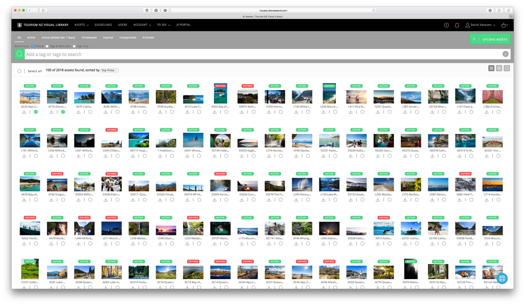525x305 pixels.
Task: Open the Guidelines link
Action: pos(103,25)
